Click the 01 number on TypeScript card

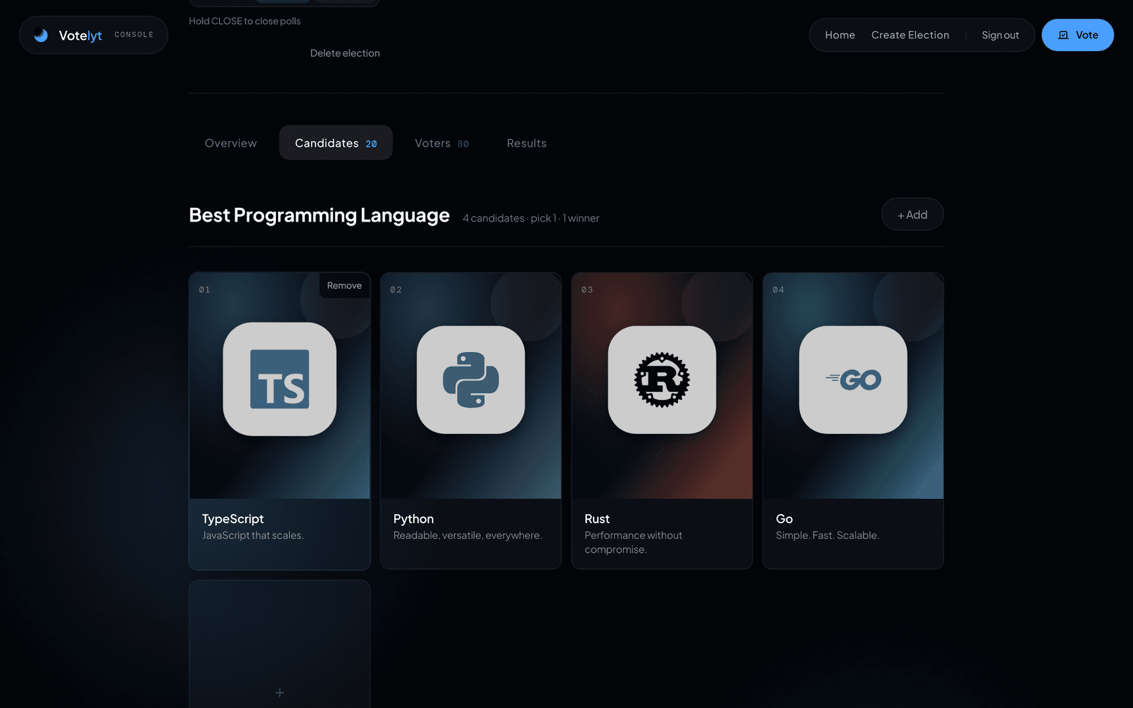coord(205,290)
